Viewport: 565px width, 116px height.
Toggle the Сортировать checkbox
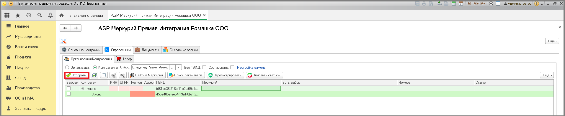tap(232, 68)
